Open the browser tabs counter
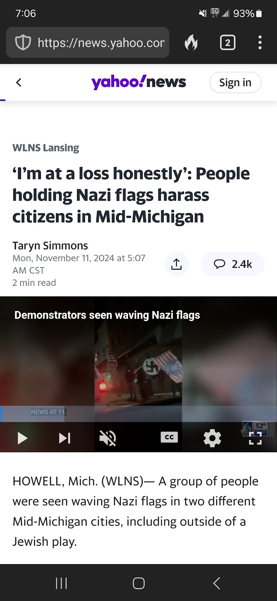This screenshot has width=277, height=601. (227, 43)
